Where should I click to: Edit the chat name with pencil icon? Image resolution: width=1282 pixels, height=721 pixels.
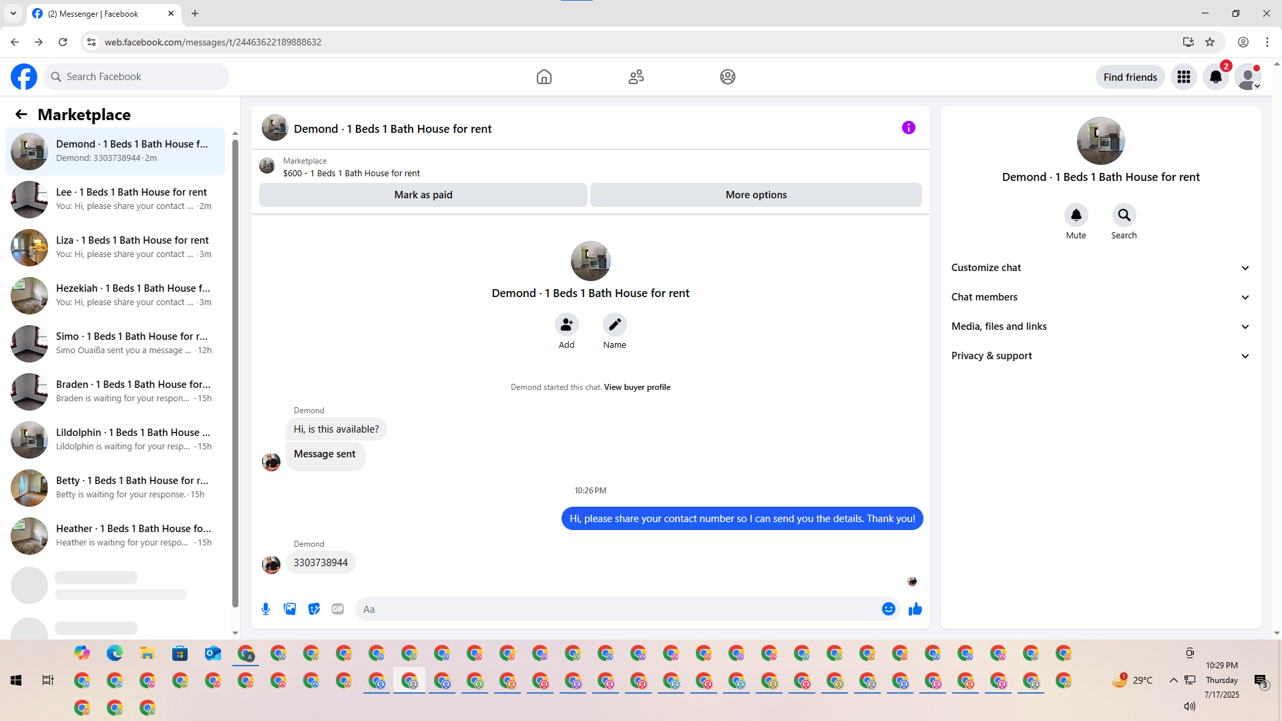click(615, 324)
